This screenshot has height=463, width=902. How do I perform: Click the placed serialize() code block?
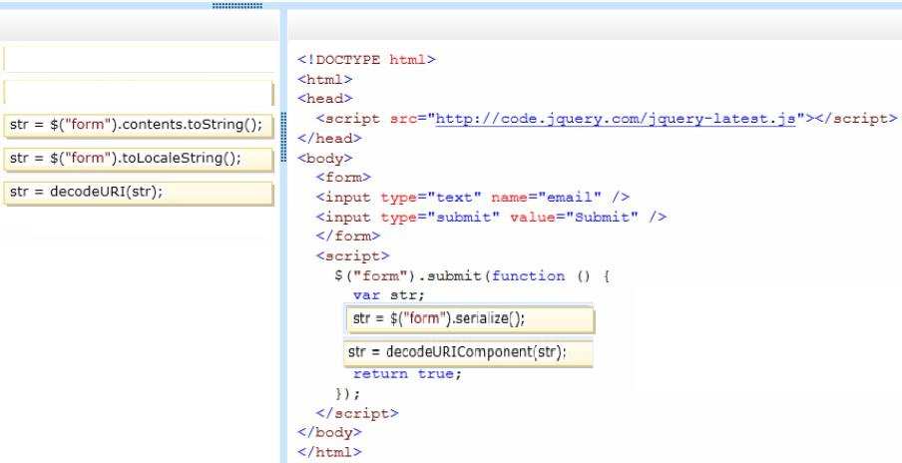[x=470, y=319]
